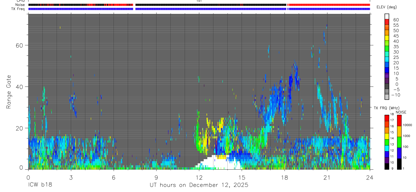Click the red TX FRQ swatch between 18 and 17
Screen dimensions: 416x192
(387, 118)
